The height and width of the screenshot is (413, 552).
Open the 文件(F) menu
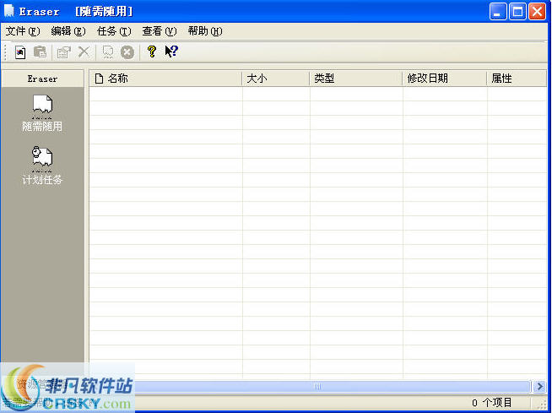click(23, 31)
